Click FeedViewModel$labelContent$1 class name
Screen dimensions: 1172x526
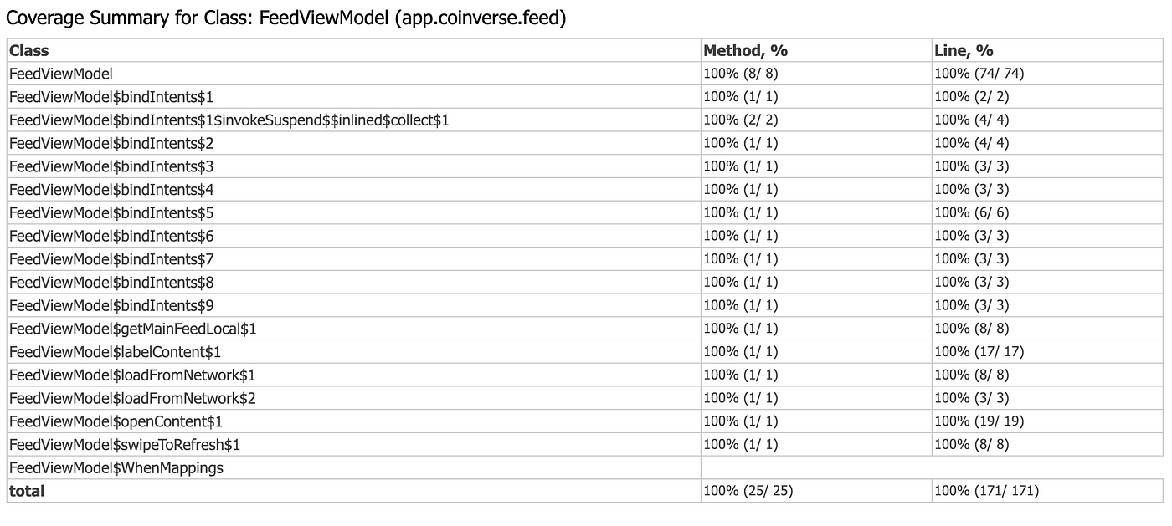click(115, 352)
